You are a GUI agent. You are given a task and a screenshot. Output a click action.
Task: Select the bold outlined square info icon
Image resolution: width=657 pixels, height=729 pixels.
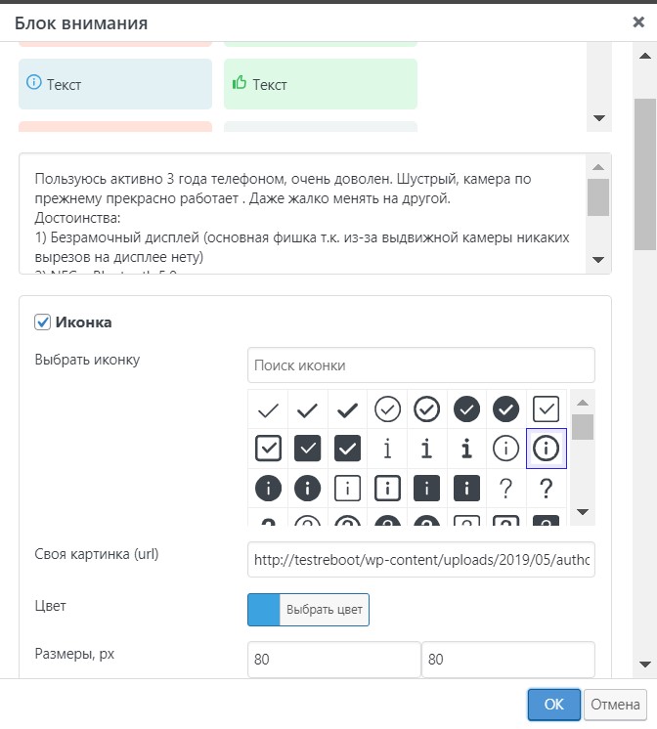[x=387, y=489]
